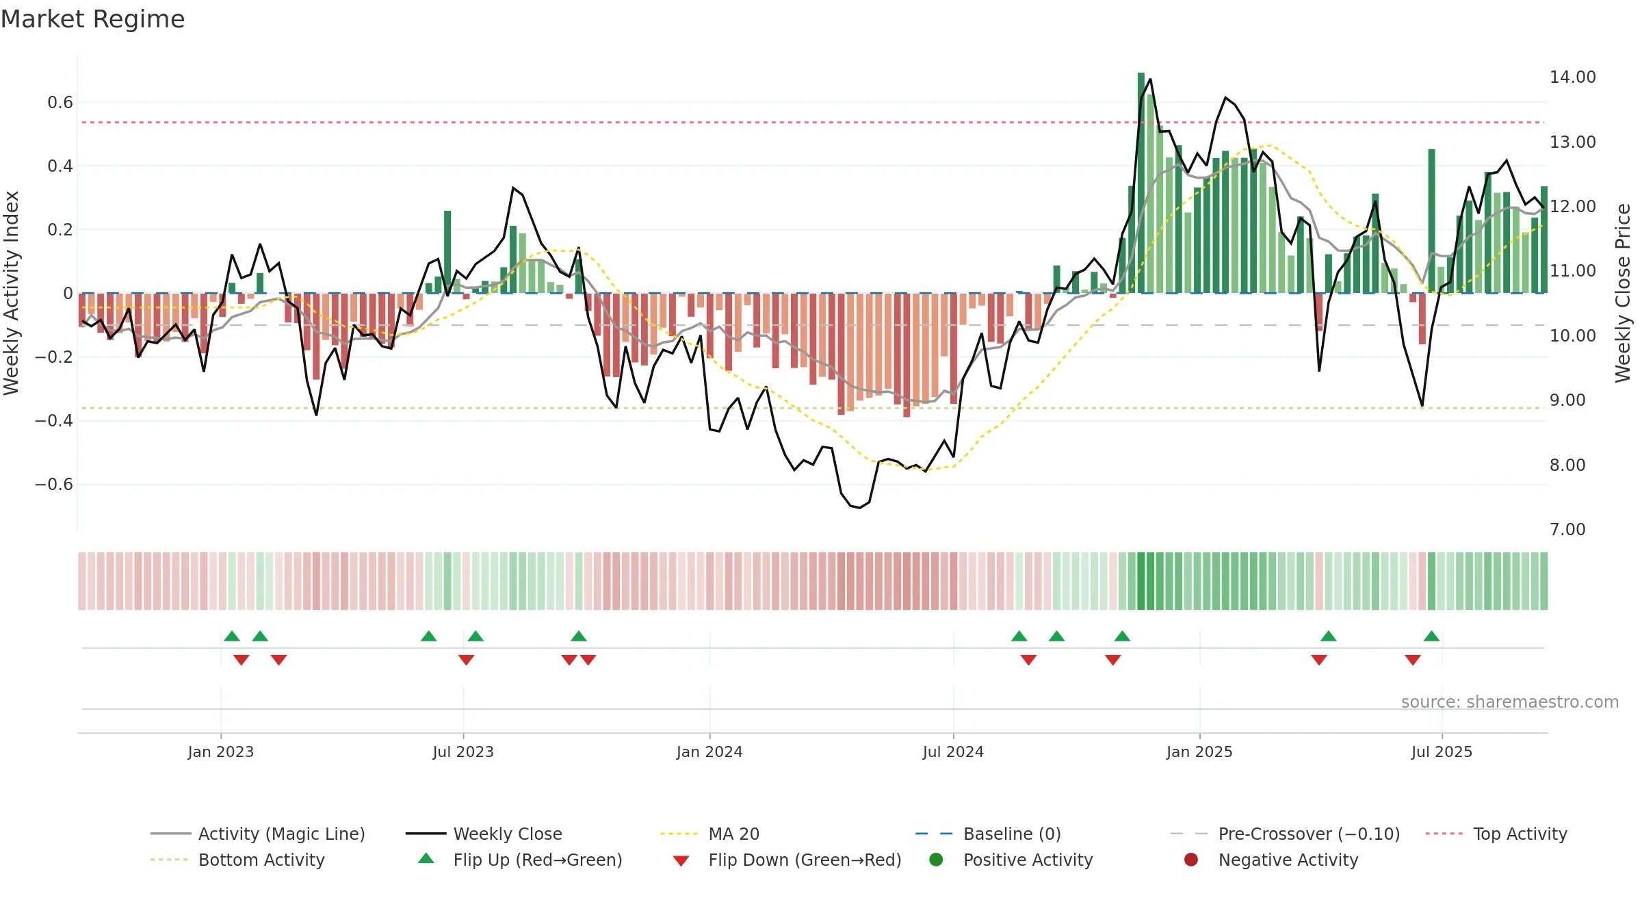
Task: Click the 14.00 price axis label
Action: tap(1572, 77)
